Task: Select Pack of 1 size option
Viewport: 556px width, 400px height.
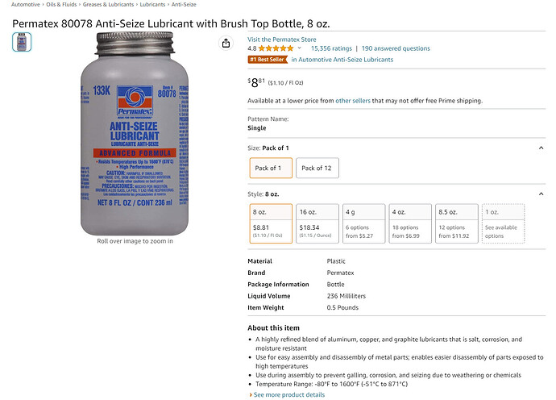Action: 268,169
